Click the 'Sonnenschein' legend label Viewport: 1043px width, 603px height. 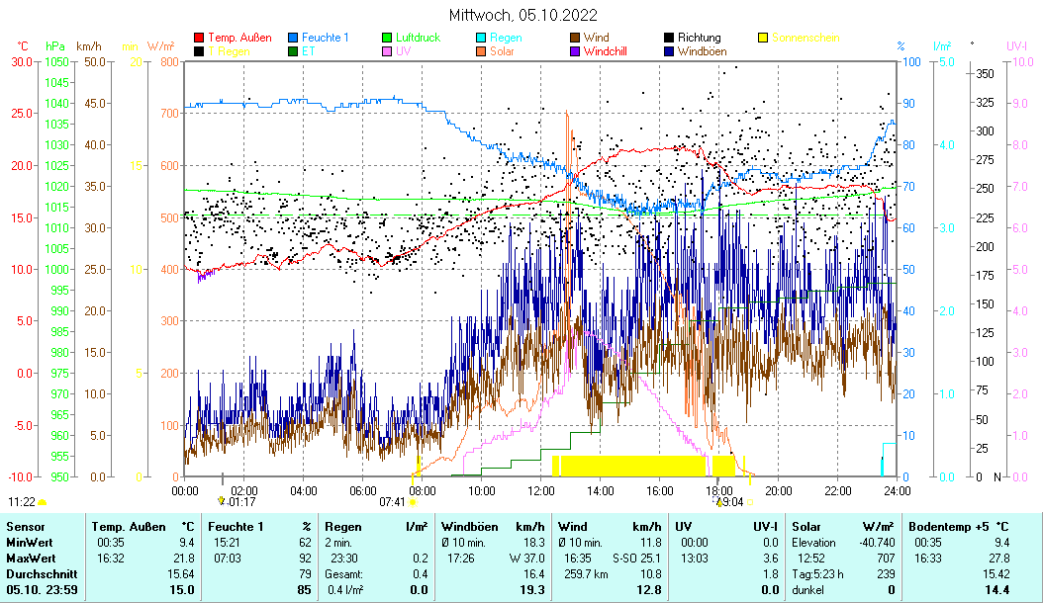806,38
